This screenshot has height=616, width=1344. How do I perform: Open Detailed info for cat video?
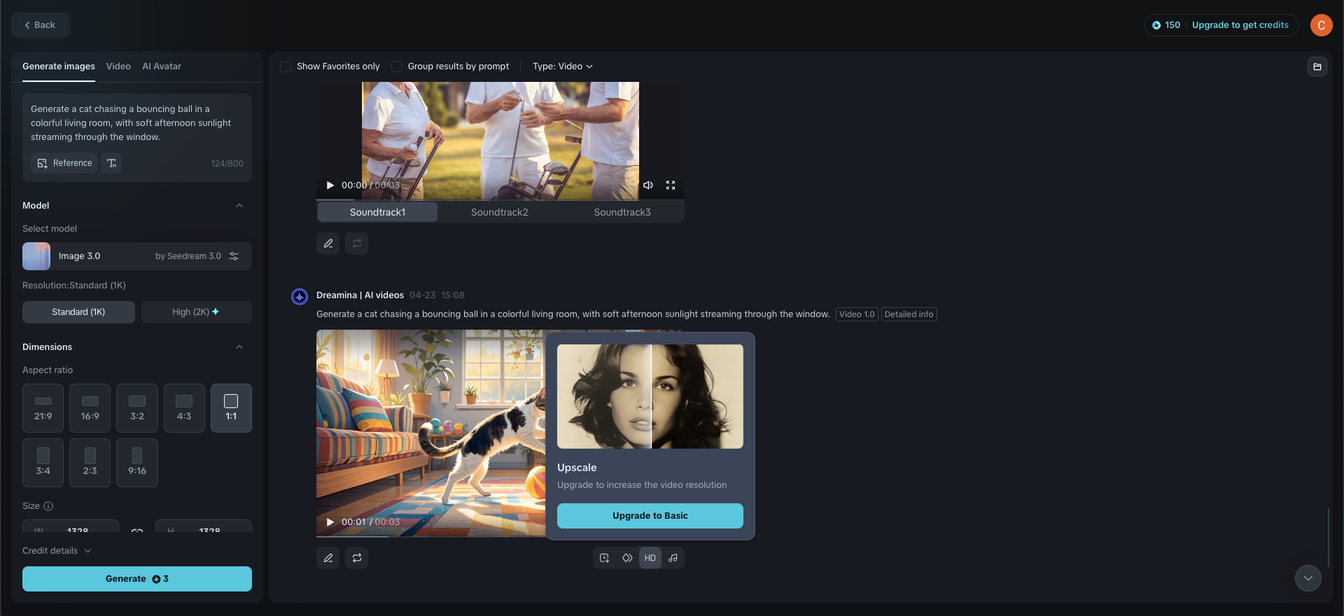(x=909, y=314)
